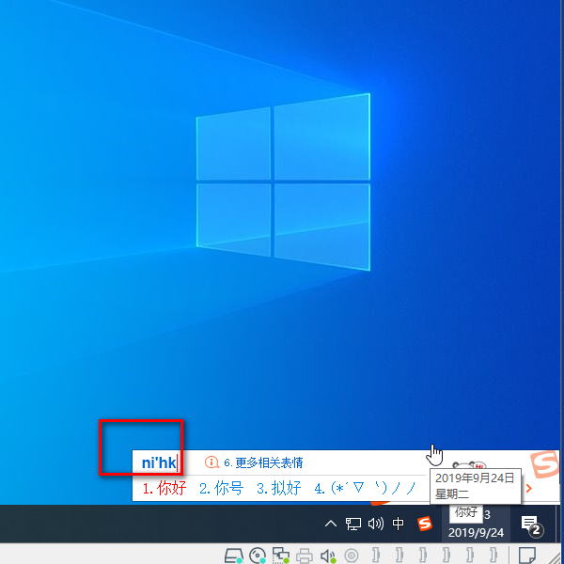This screenshot has width=564, height=564.
Task: Select candidate 2 你号
Action: point(221,488)
